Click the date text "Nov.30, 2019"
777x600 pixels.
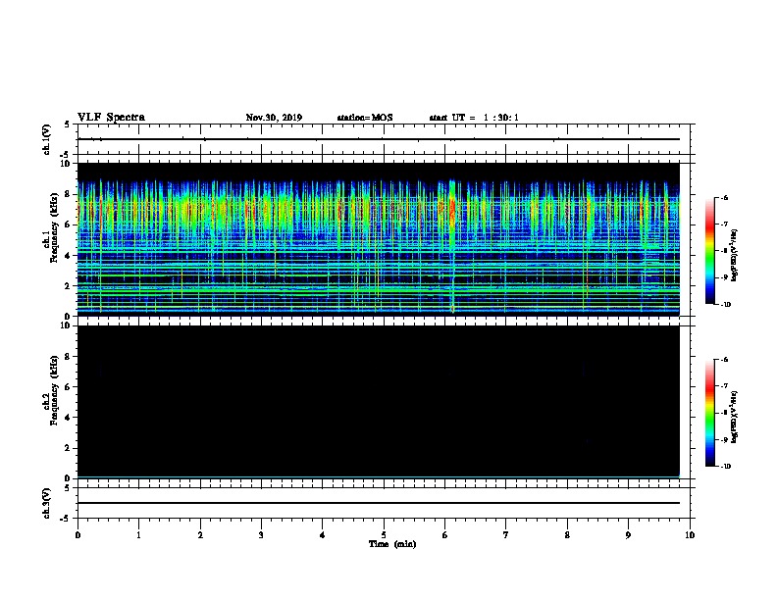pos(274,118)
